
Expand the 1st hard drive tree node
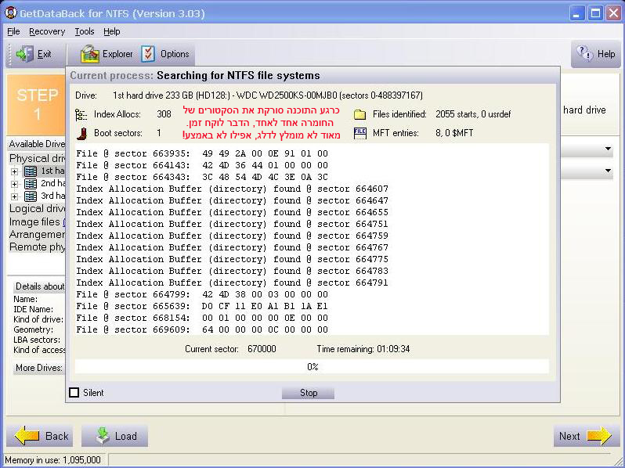[x=14, y=171]
